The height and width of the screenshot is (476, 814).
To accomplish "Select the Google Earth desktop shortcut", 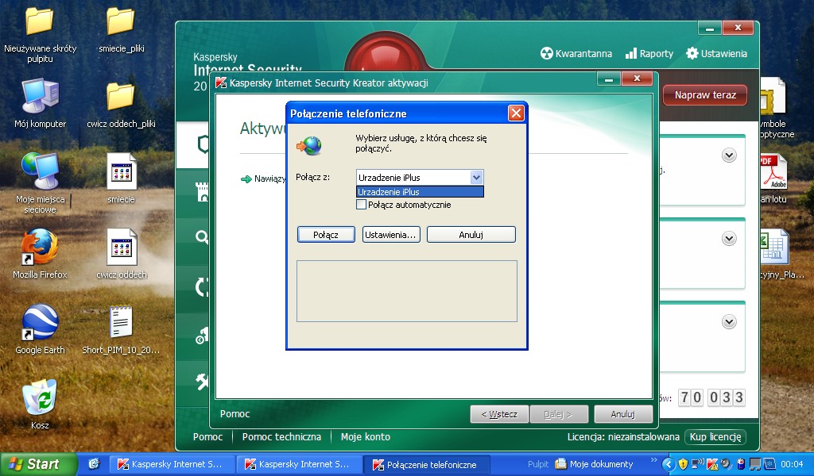I will (40, 329).
